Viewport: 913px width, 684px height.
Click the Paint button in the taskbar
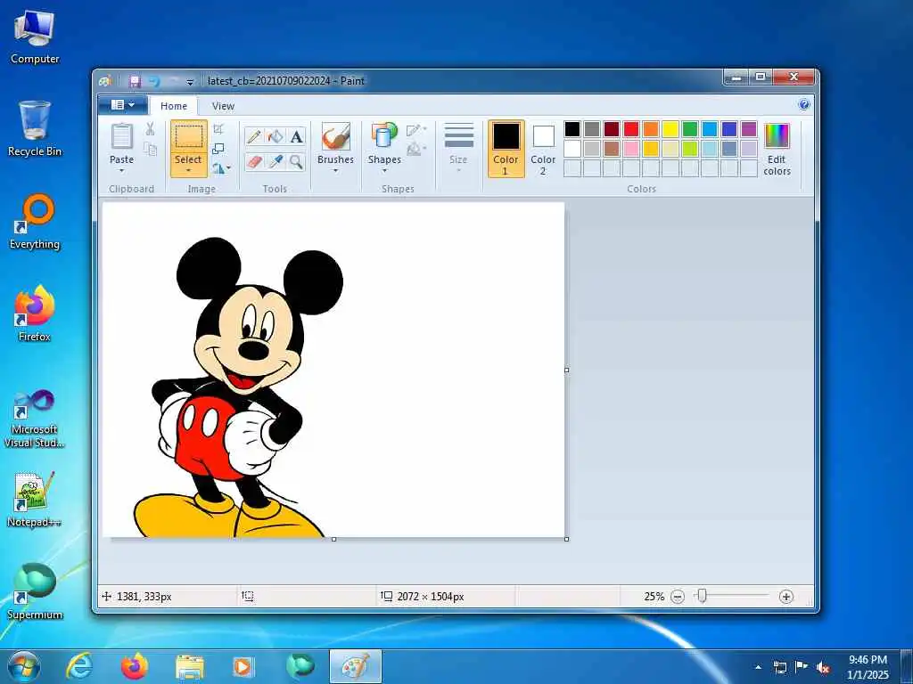click(355, 666)
